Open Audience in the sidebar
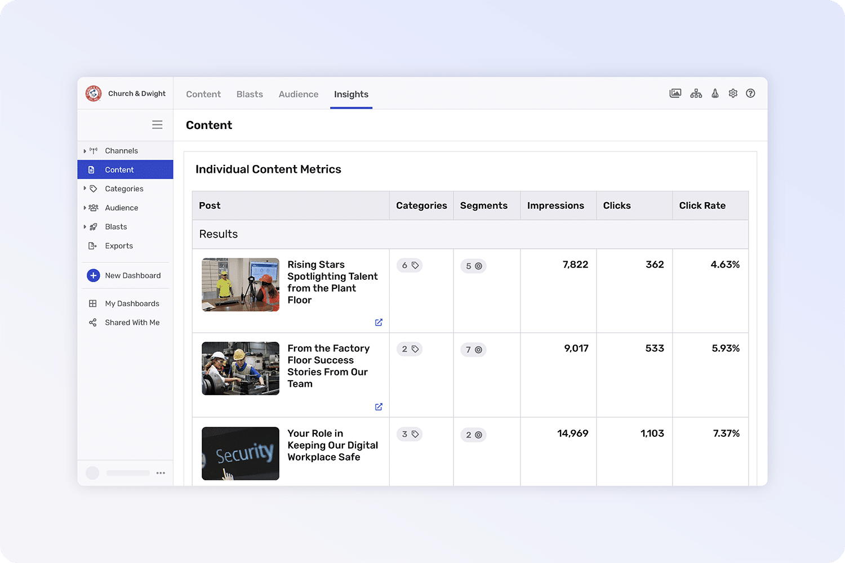The width and height of the screenshot is (845, 563). (x=125, y=208)
